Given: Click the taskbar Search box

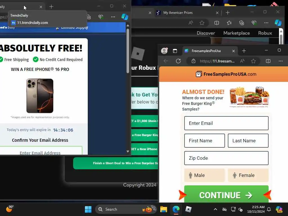Looking at the screenshot, I should 126,209.
